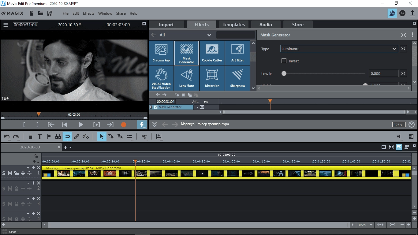This screenshot has height=235, width=418.
Task: Solo track 1 with the S button
Action: 4,173
